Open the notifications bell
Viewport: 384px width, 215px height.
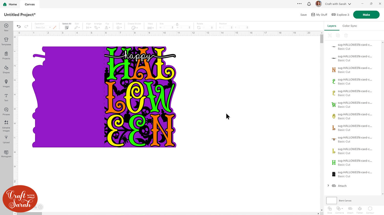(309, 4)
